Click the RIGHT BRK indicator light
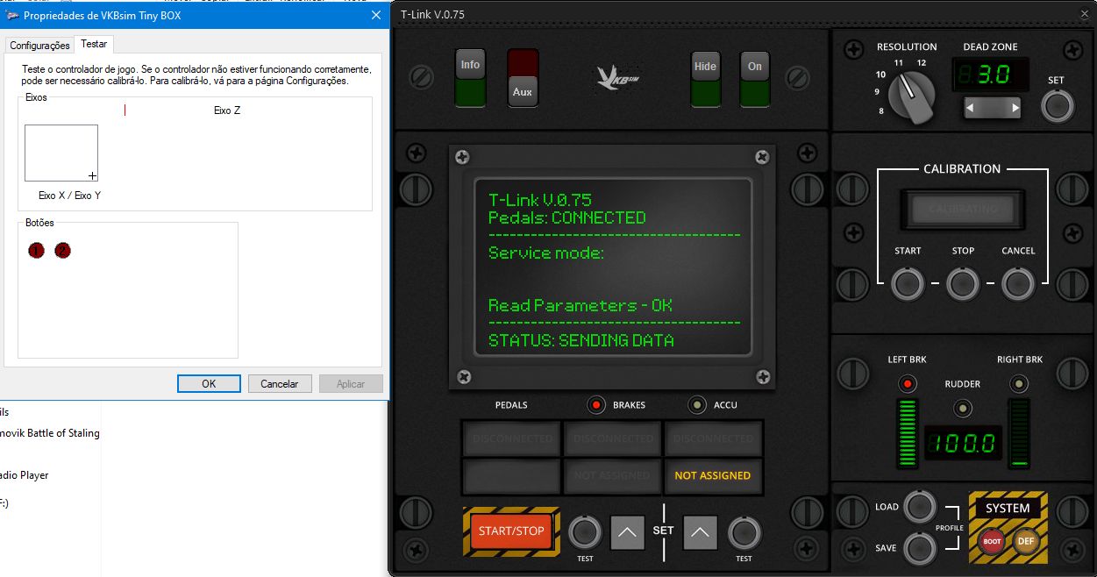 tap(1018, 384)
